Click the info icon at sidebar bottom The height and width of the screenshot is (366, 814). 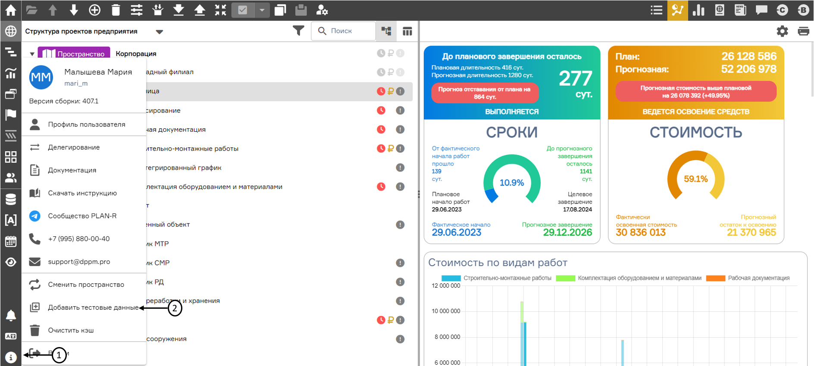tap(11, 357)
